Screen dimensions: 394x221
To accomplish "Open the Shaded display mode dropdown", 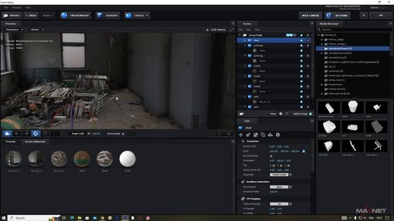I will coord(37,29).
